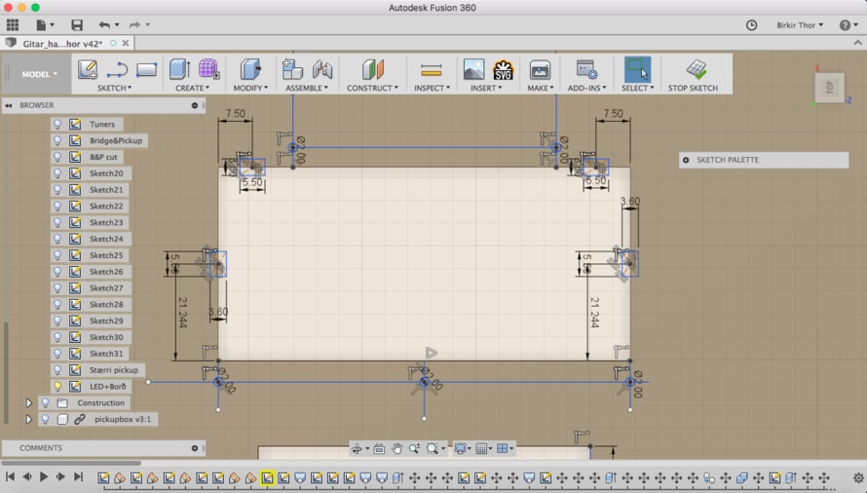The height and width of the screenshot is (493, 867).
Task: Collapse the Browser panel arrows
Action: tap(9, 105)
